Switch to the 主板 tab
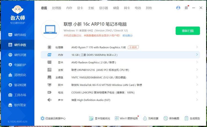The image size is (207, 127). click(91, 8)
